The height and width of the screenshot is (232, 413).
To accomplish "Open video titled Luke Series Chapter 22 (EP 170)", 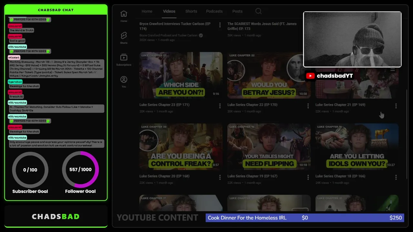I will (252, 105).
